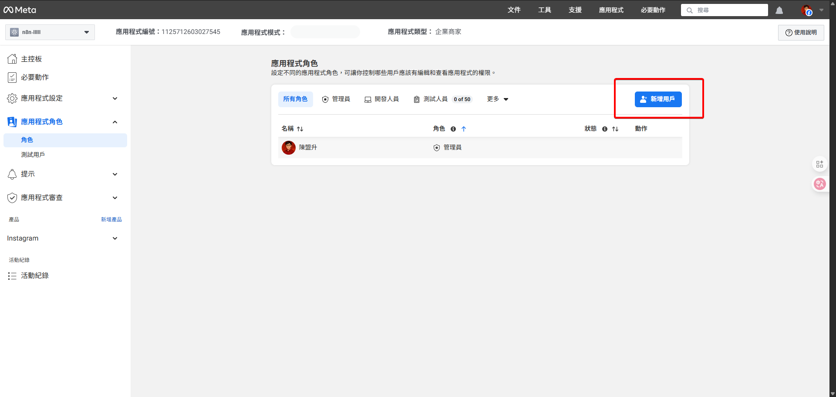Click the 應用程式角色 people icon

pyautogui.click(x=12, y=122)
